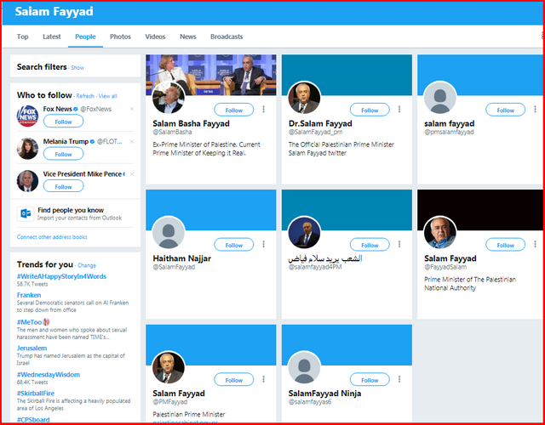Open the Salam Basha Fayyad profile name

point(191,123)
